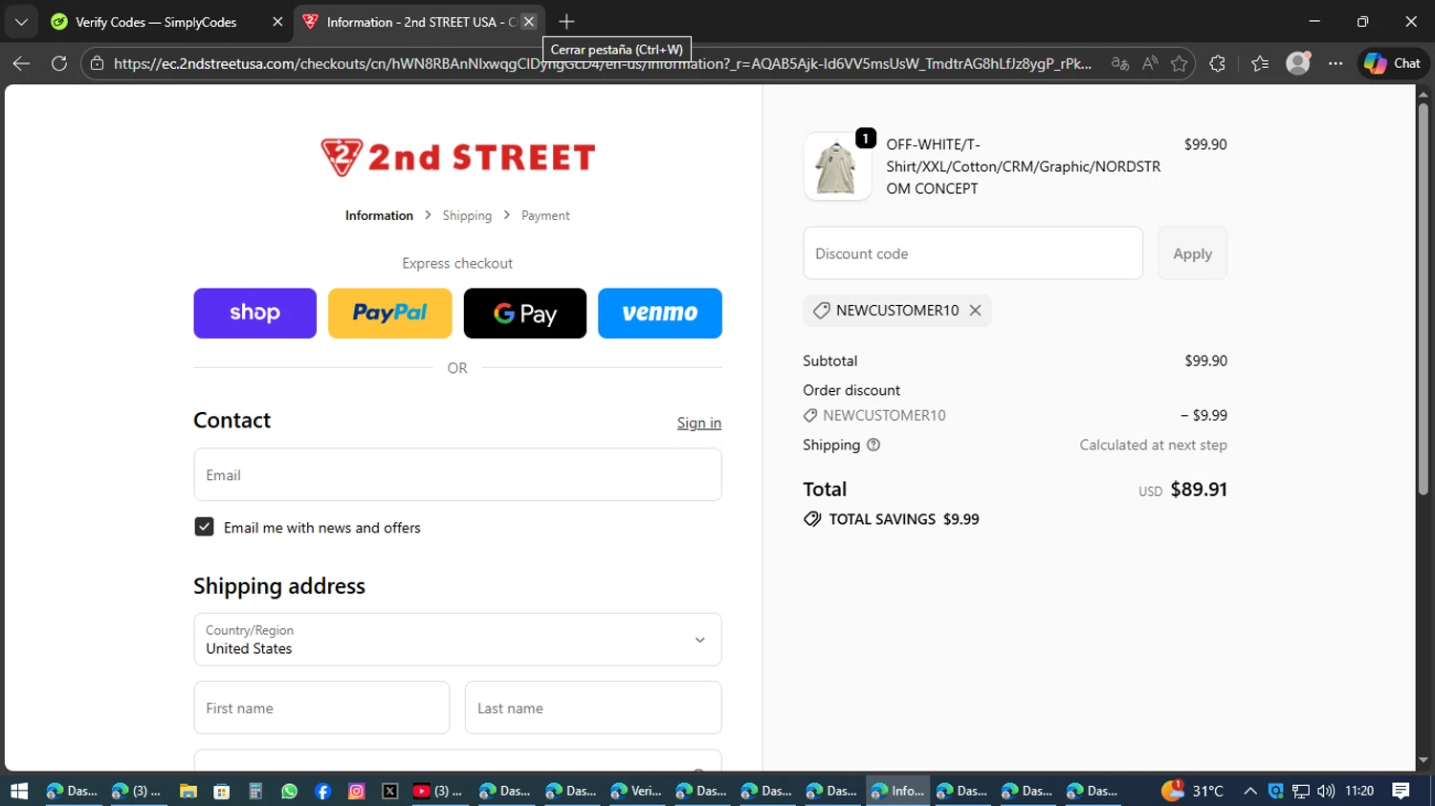Switch to the Veri... Edge taskbar window
The width and height of the screenshot is (1435, 806).
pos(637,791)
